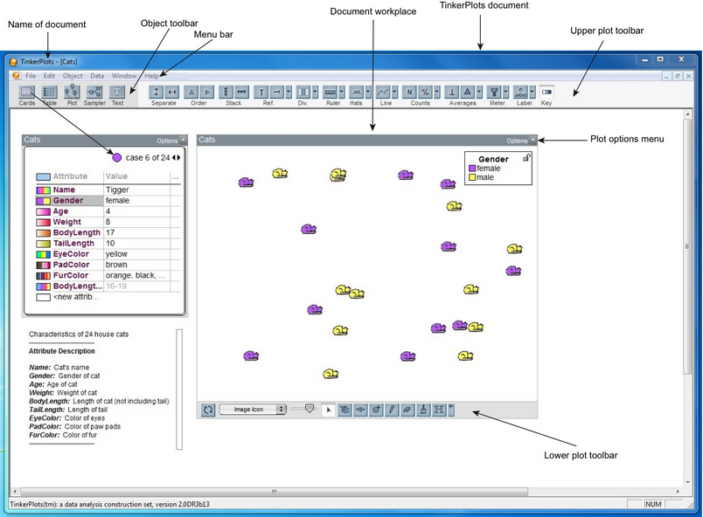Click the vertical Order button
Screen dimensions: 703x517
click(191, 93)
